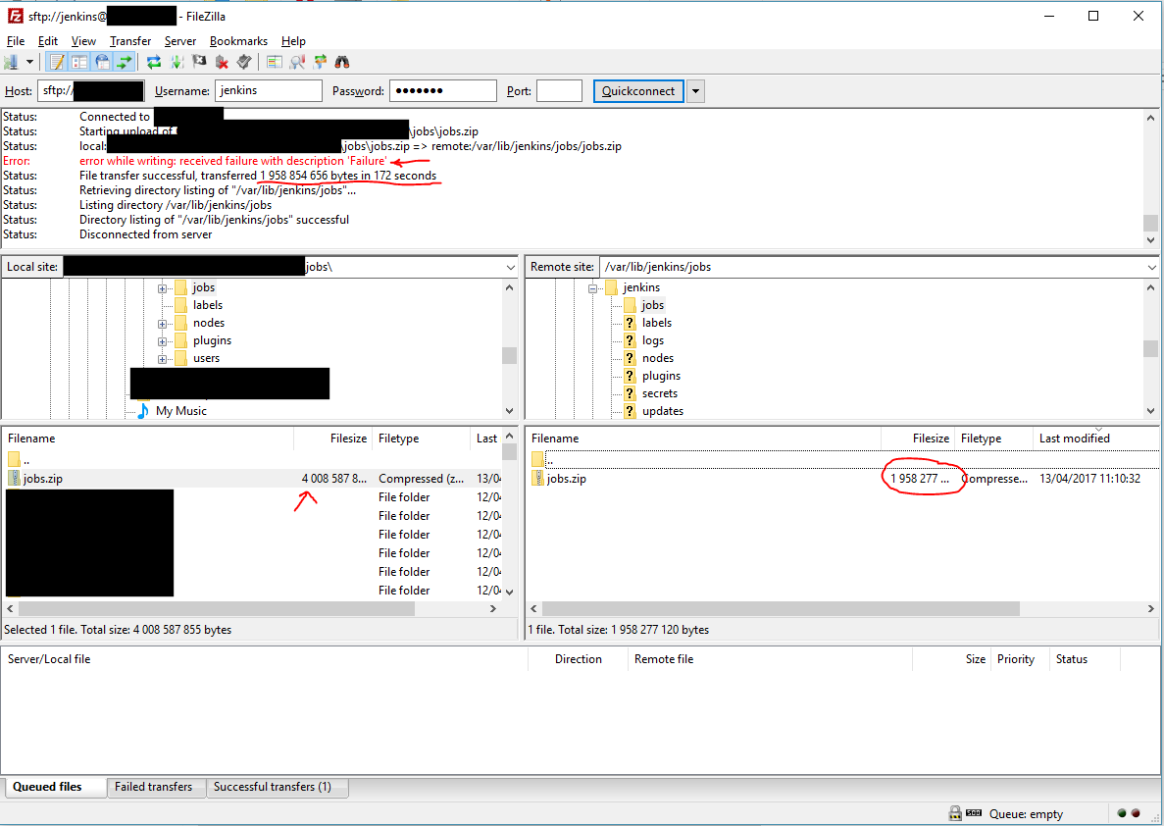Click the queue icon beside 'Queue: empty'
The image size is (1164, 826).
(x=974, y=813)
